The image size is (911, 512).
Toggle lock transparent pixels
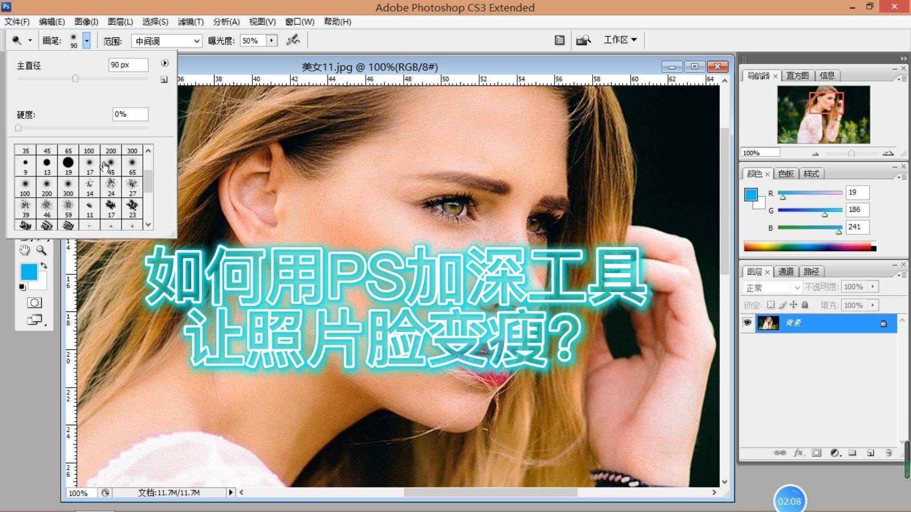[x=771, y=305]
